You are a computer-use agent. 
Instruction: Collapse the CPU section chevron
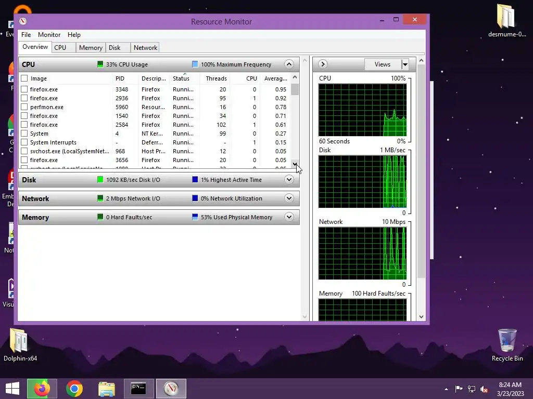[289, 64]
